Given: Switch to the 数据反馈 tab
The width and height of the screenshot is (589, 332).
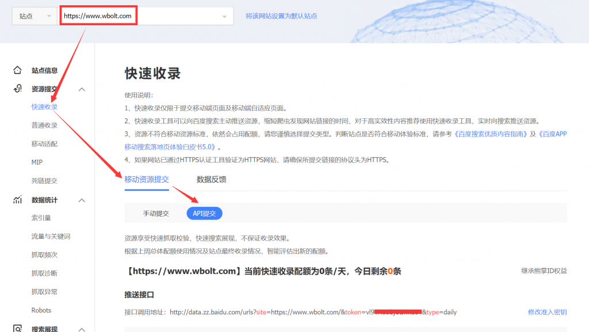Looking at the screenshot, I should (x=212, y=179).
